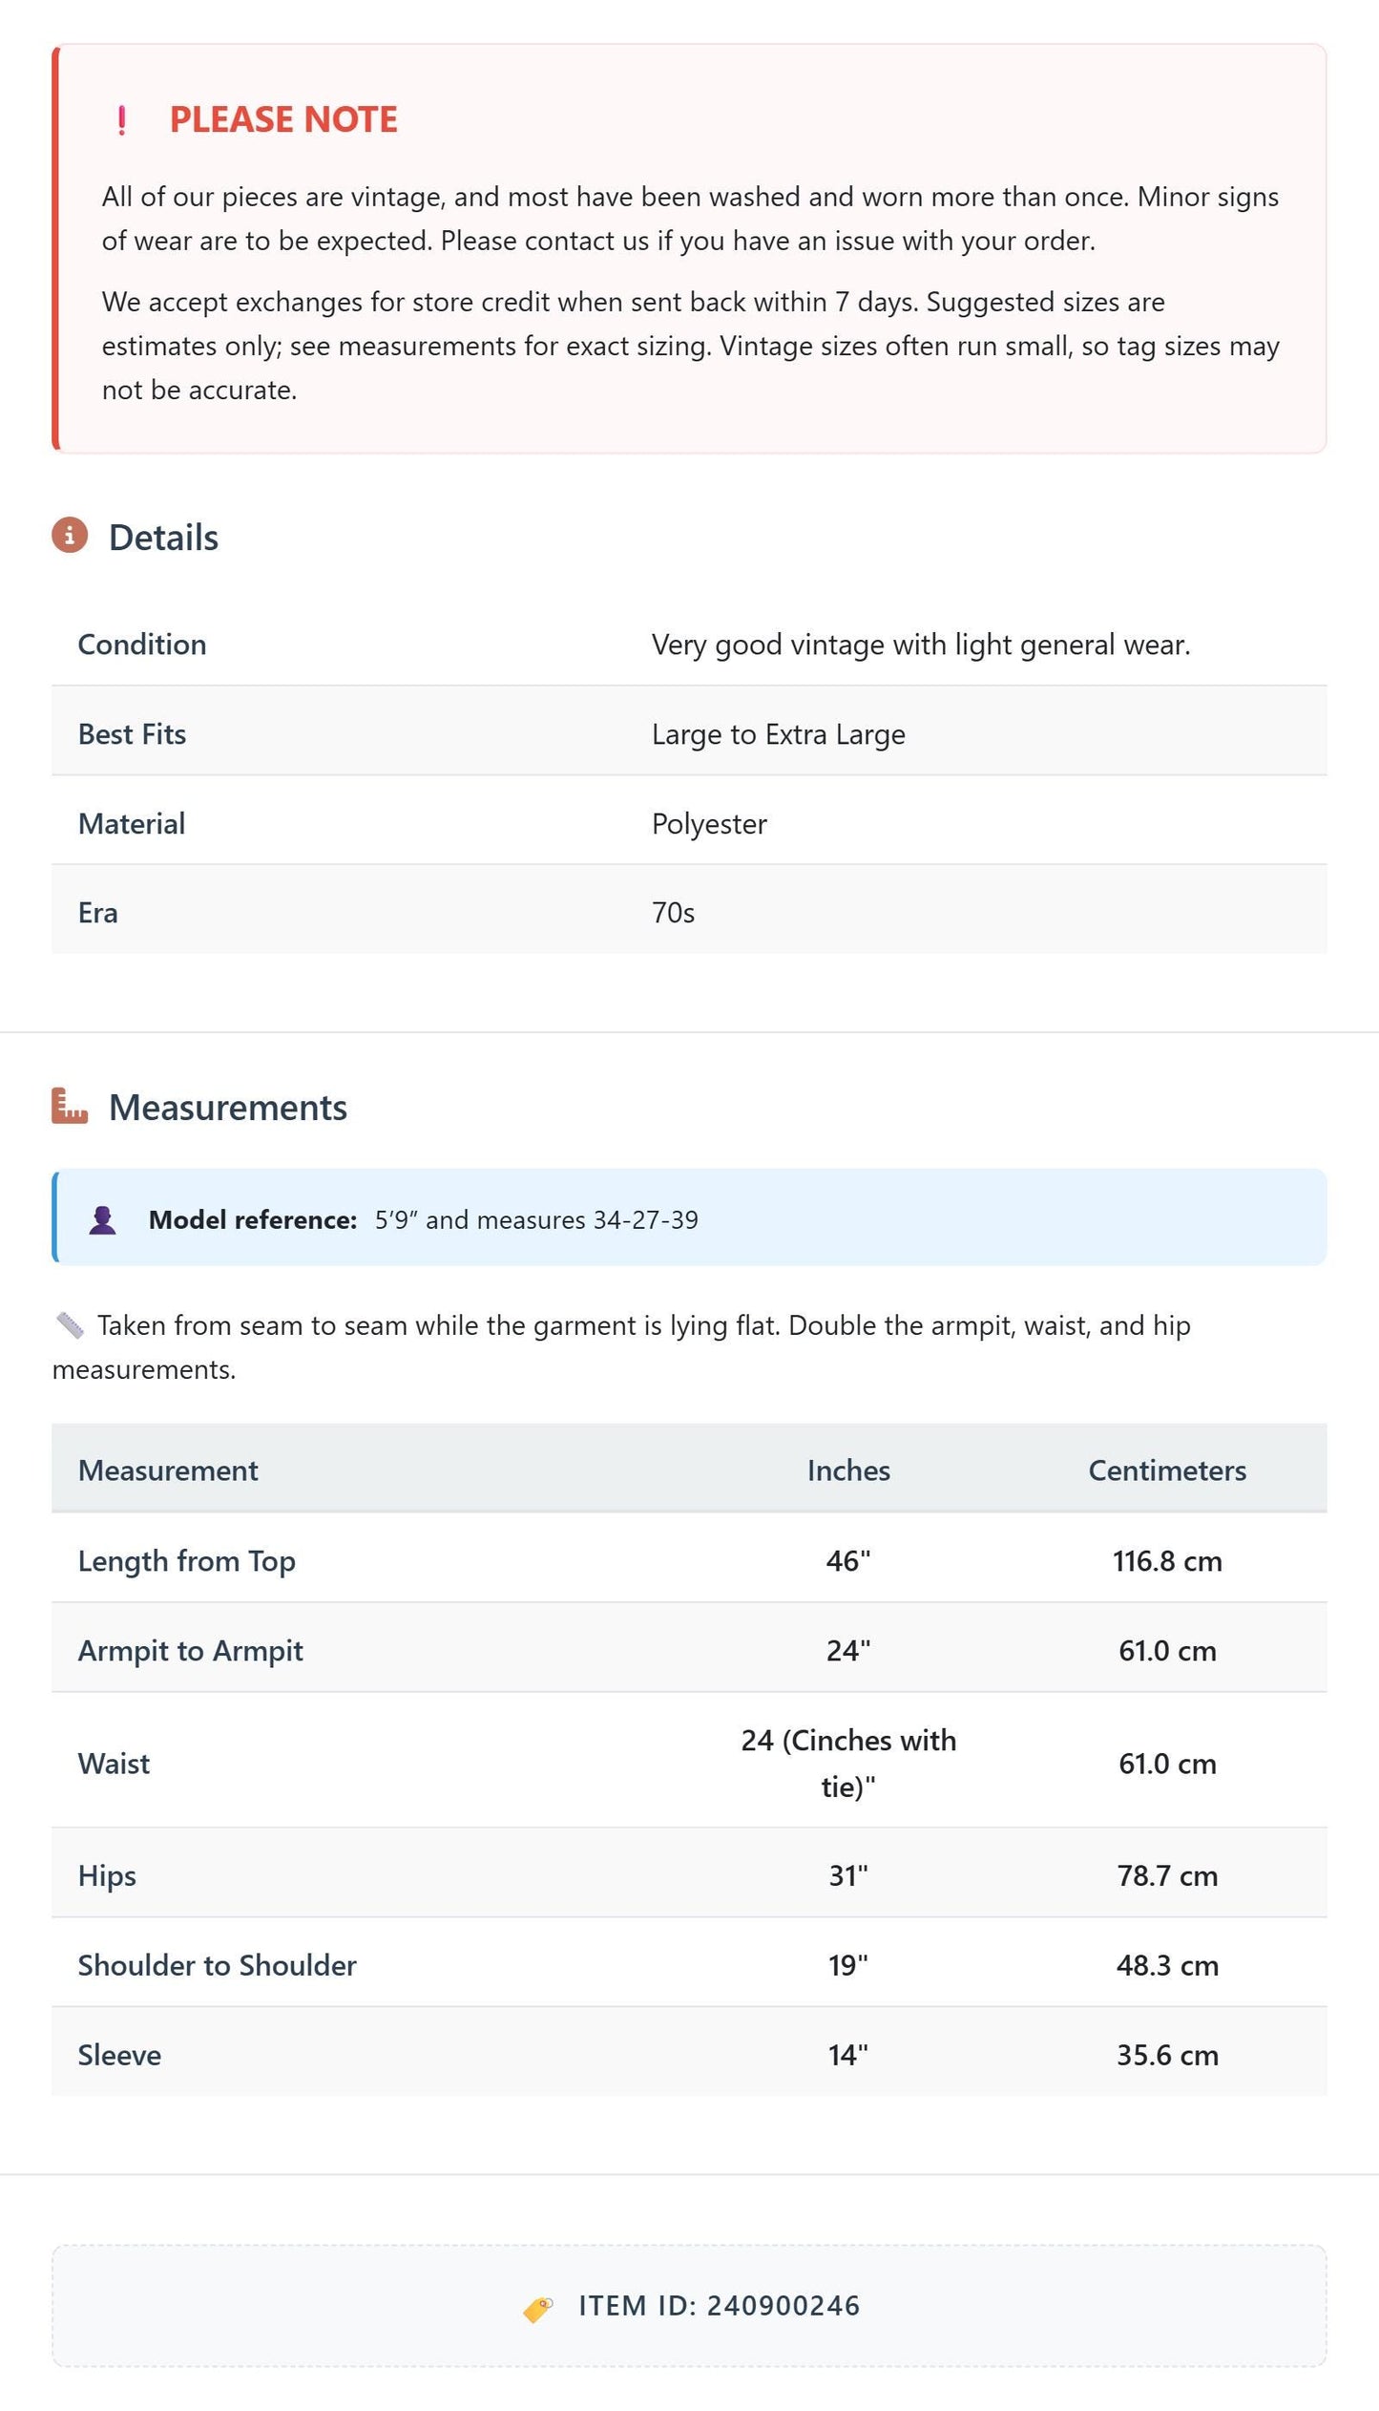This screenshot has width=1379, height=2411.
Task: Click the 70s Era value
Action: tap(673, 913)
